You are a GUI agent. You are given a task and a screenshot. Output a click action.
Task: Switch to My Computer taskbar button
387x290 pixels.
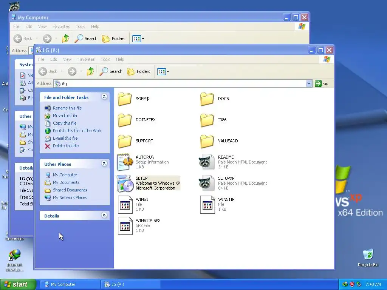point(70,285)
